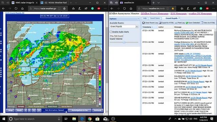This screenshot has height=122, width=217.
Task: Open the Available Rooms dropdown
Action: 137,26
